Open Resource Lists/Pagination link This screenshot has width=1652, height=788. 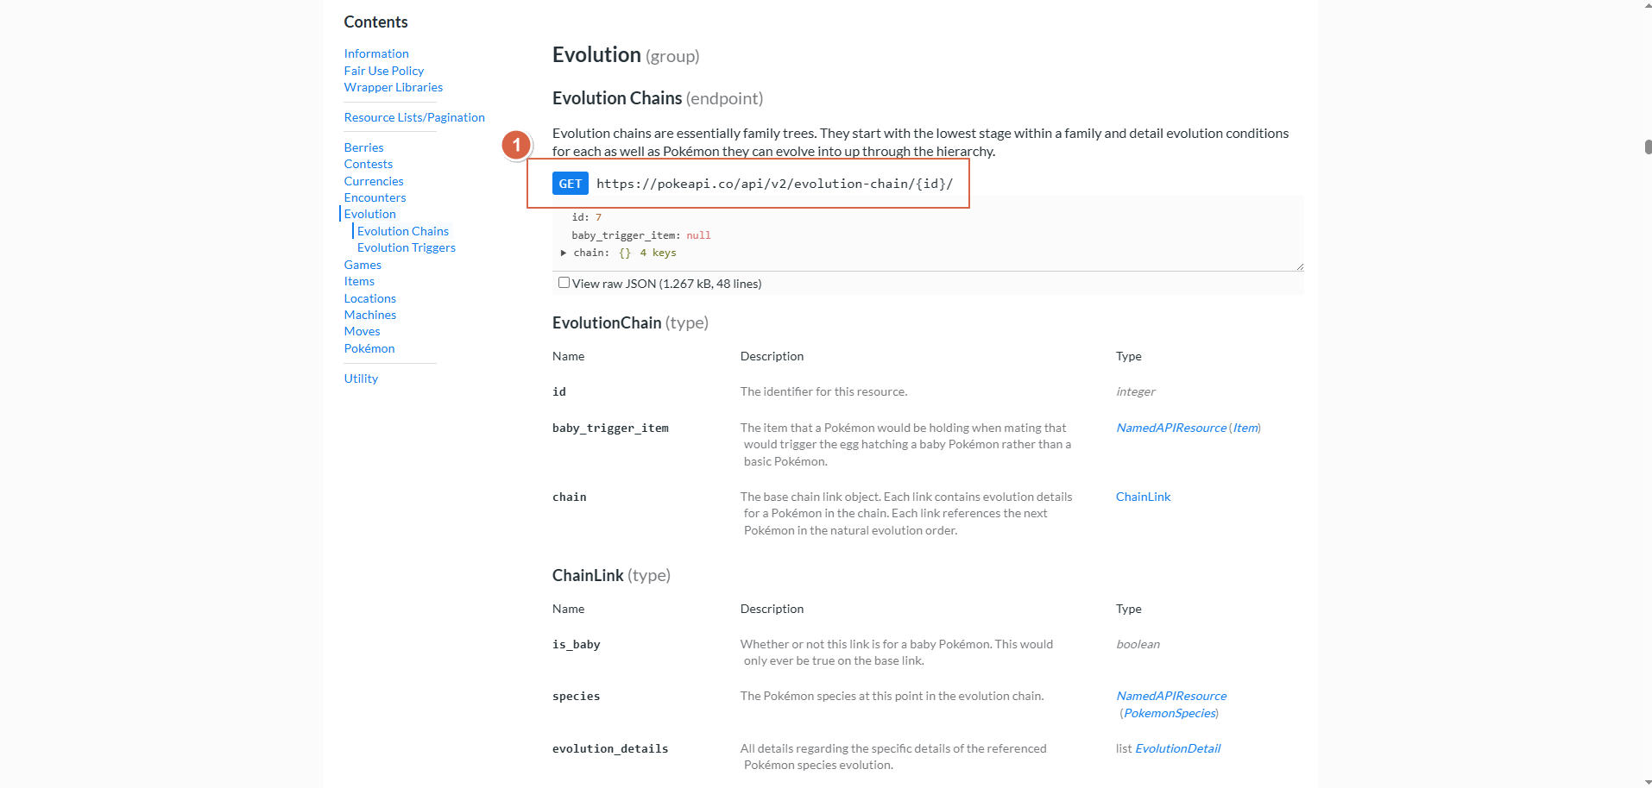(414, 117)
